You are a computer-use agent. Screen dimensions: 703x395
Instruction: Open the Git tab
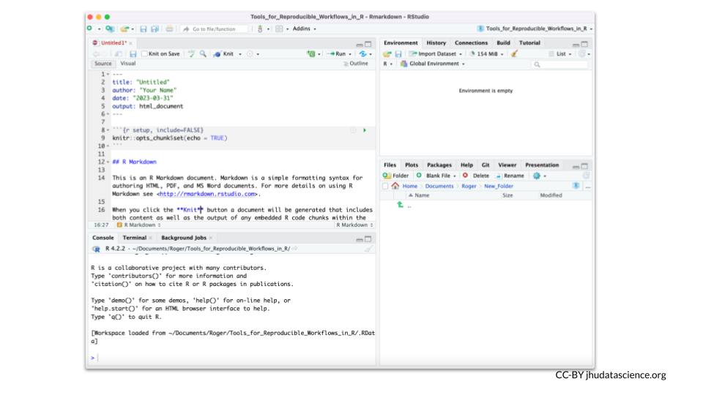click(486, 165)
